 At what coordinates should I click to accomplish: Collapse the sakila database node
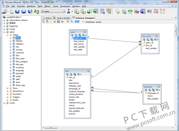tap(4, 32)
